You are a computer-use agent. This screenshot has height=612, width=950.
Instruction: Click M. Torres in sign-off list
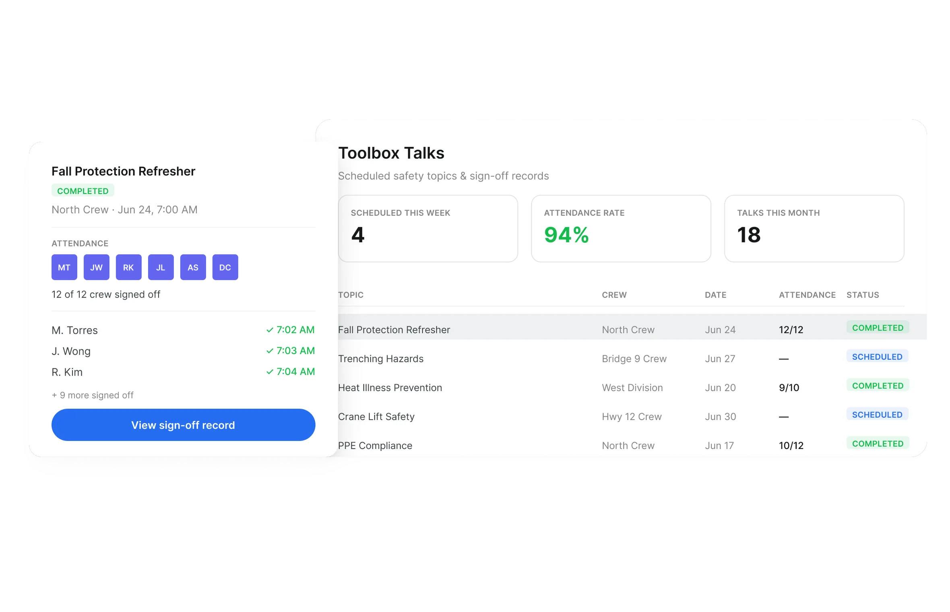(x=74, y=330)
